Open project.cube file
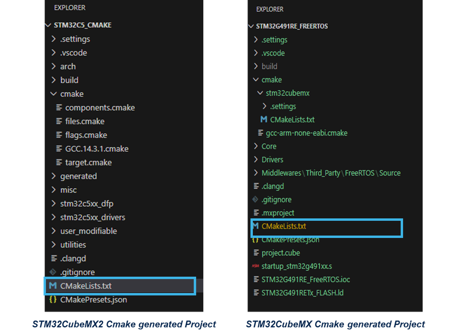Viewport: 459px width, 335px height. pyautogui.click(x=281, y=253)
